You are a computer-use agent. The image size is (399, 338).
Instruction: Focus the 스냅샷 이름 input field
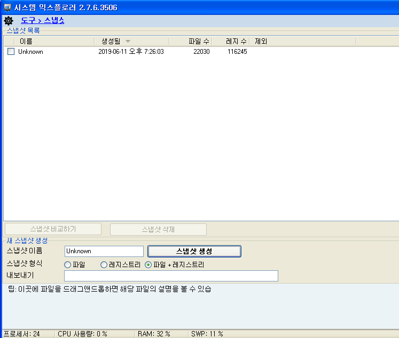[x=104, y=251]
